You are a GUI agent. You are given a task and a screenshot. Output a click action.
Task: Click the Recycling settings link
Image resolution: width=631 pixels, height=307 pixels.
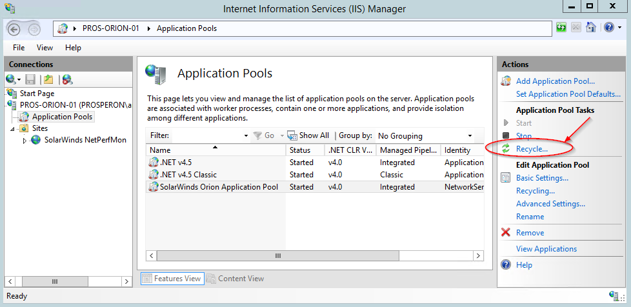536,191
